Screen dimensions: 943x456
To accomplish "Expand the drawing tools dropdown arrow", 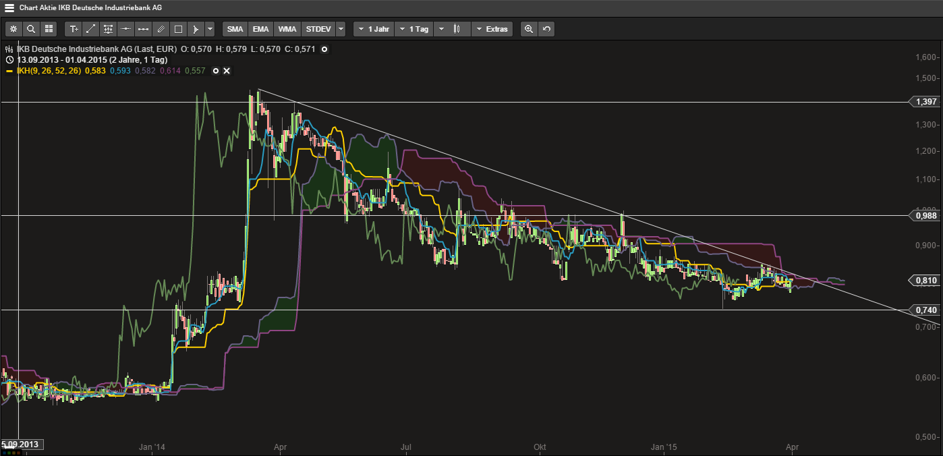I will pyautogui.click(x=210, y=29).
